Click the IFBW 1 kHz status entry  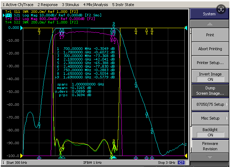pos(92,163)
